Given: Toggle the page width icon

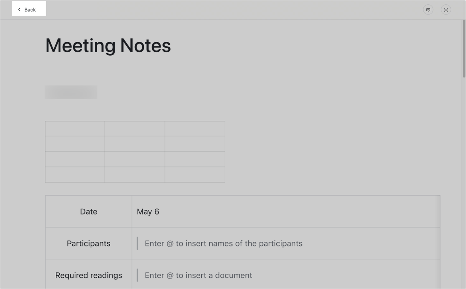Looking at the screenshot, I should (446, 10).
